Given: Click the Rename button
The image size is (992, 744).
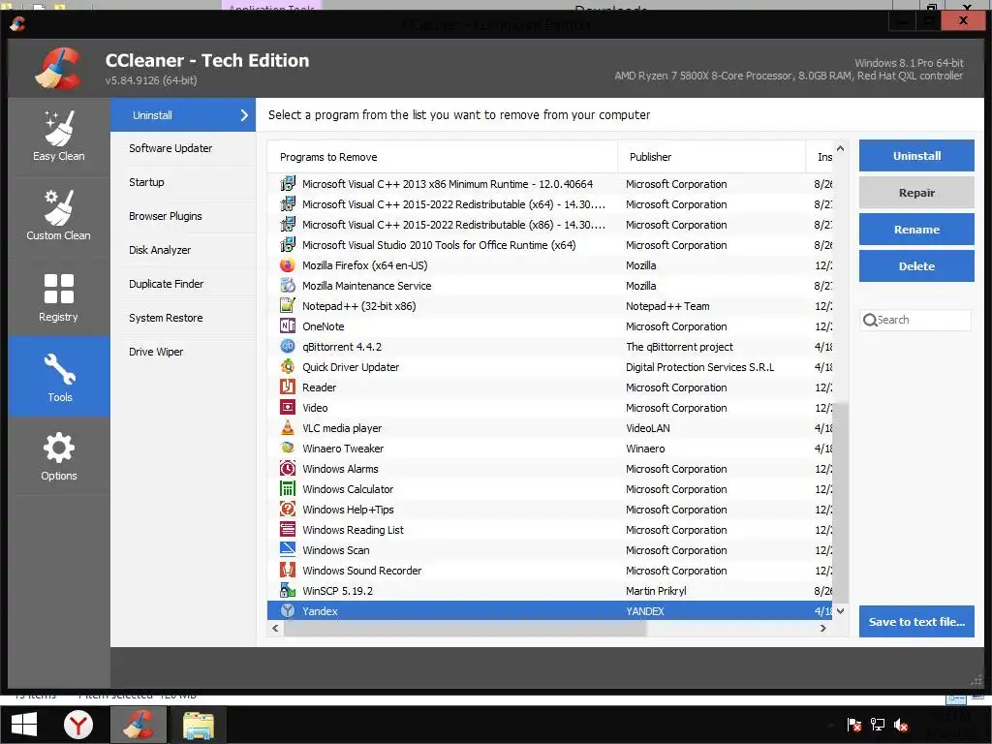Looking at the screenshot, I should [x=916, y=229].
